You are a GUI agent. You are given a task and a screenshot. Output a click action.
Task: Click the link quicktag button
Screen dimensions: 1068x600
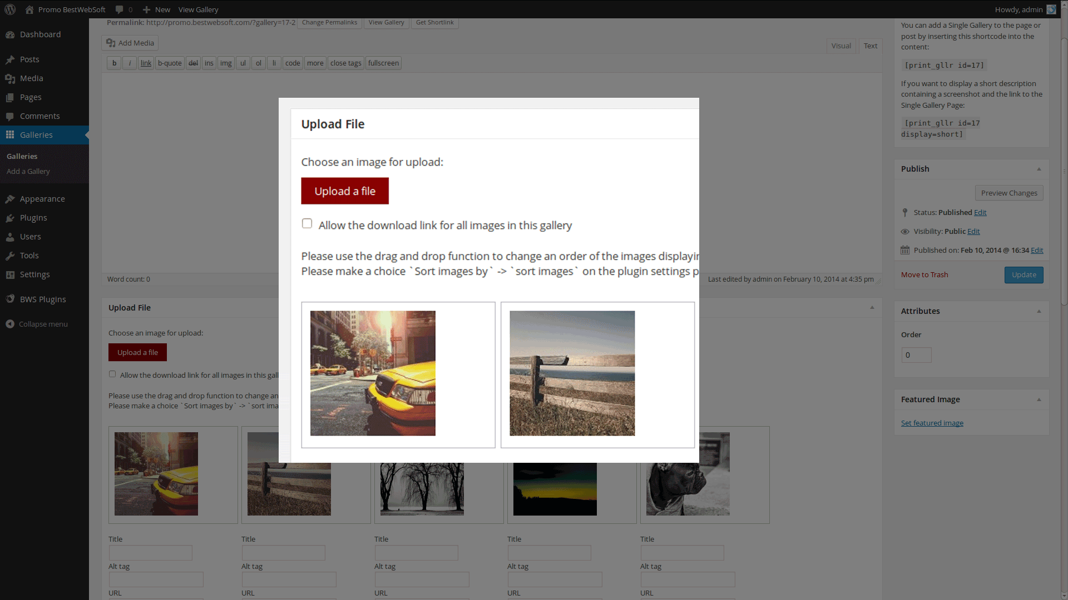coord(146,63)
